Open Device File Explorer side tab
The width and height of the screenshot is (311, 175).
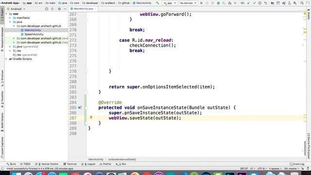[309, 146]
